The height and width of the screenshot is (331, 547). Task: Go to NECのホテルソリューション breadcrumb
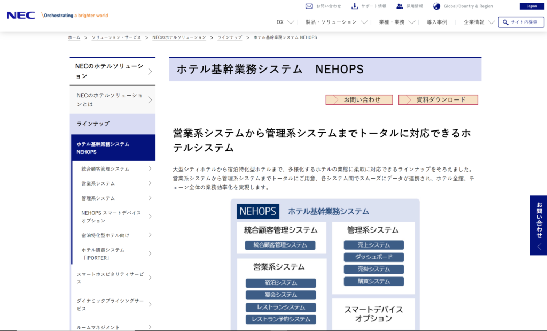click(x=179, y=37)
